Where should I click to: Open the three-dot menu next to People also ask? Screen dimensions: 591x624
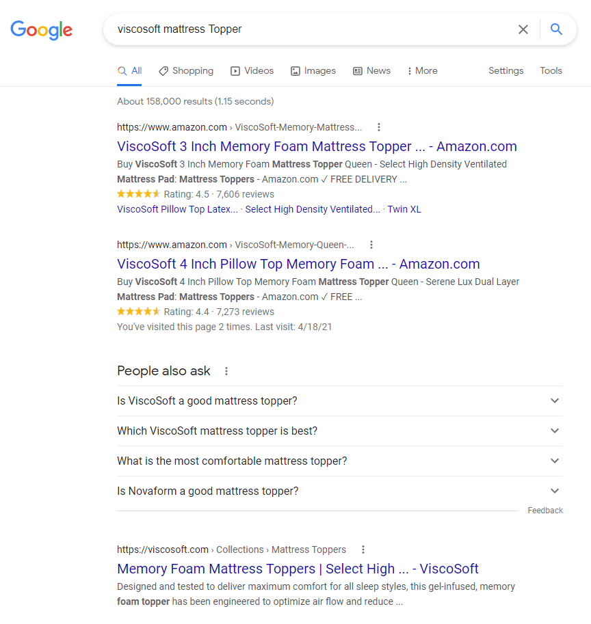(226, 370)
